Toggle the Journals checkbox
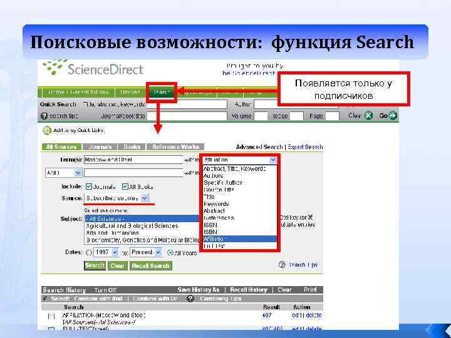 [89, 187]
